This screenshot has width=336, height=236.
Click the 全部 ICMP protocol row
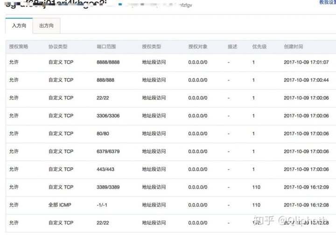tap(171, 205)
